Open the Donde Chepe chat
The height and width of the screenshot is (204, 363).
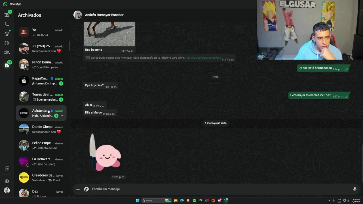[x=41, y=129]
